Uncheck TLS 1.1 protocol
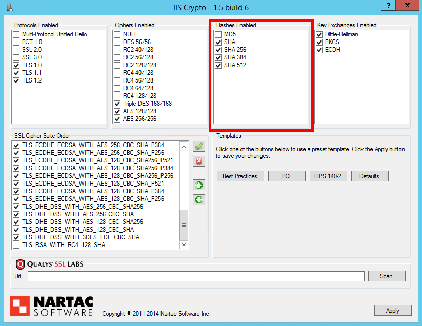Viewport: 422px width, 326px height. [16, 73]
